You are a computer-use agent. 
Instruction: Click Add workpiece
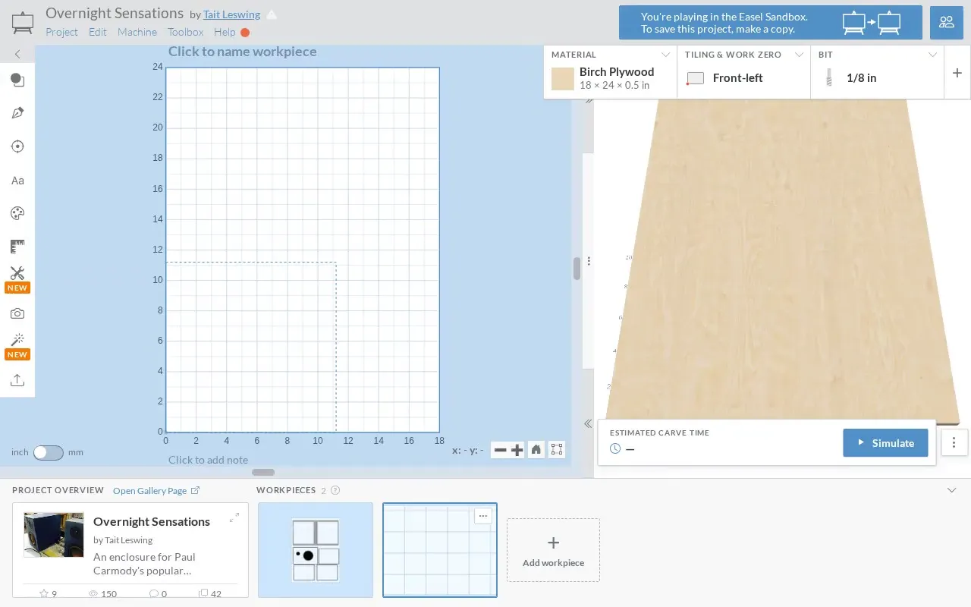pos(553,550)
